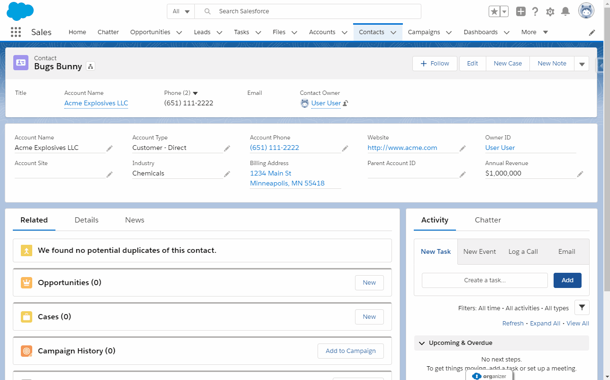Show more record actions dropdown
610x380 pixels.
point(582,64)
